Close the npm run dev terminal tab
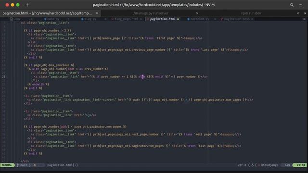The width and height of the screenshot is (308, 173). [298, 13]
